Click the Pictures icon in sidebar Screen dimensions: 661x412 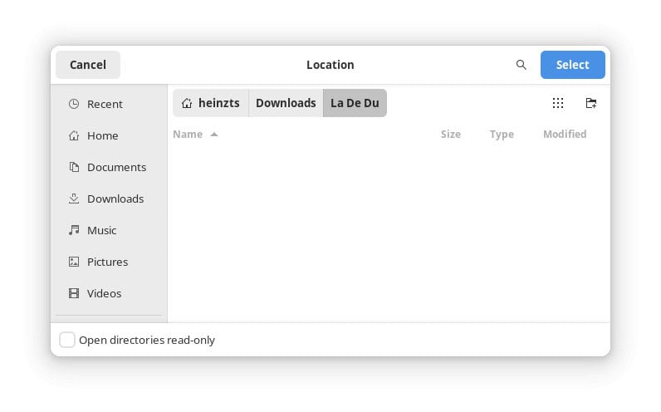[x=74, y=262]
